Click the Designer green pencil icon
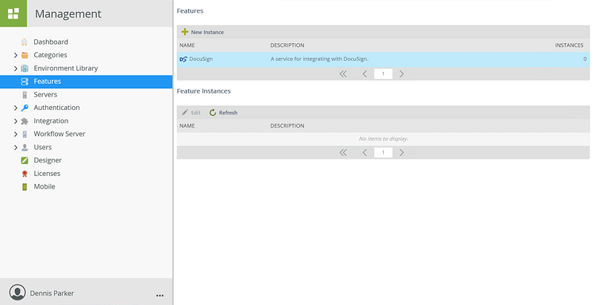 (x=25, y=160)
